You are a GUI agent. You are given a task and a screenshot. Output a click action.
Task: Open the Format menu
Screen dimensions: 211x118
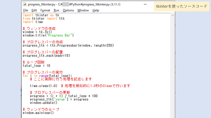45,10
